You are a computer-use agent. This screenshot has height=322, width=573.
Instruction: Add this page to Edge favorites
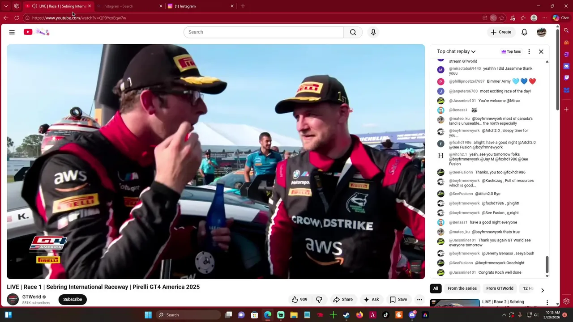(x=502, y=18)
